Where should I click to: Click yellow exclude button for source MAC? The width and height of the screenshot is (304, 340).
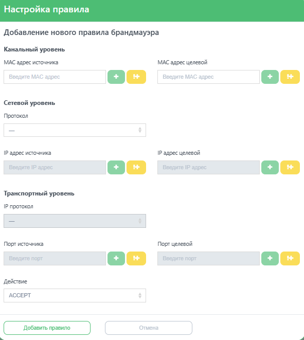click(x=136, y=77)
